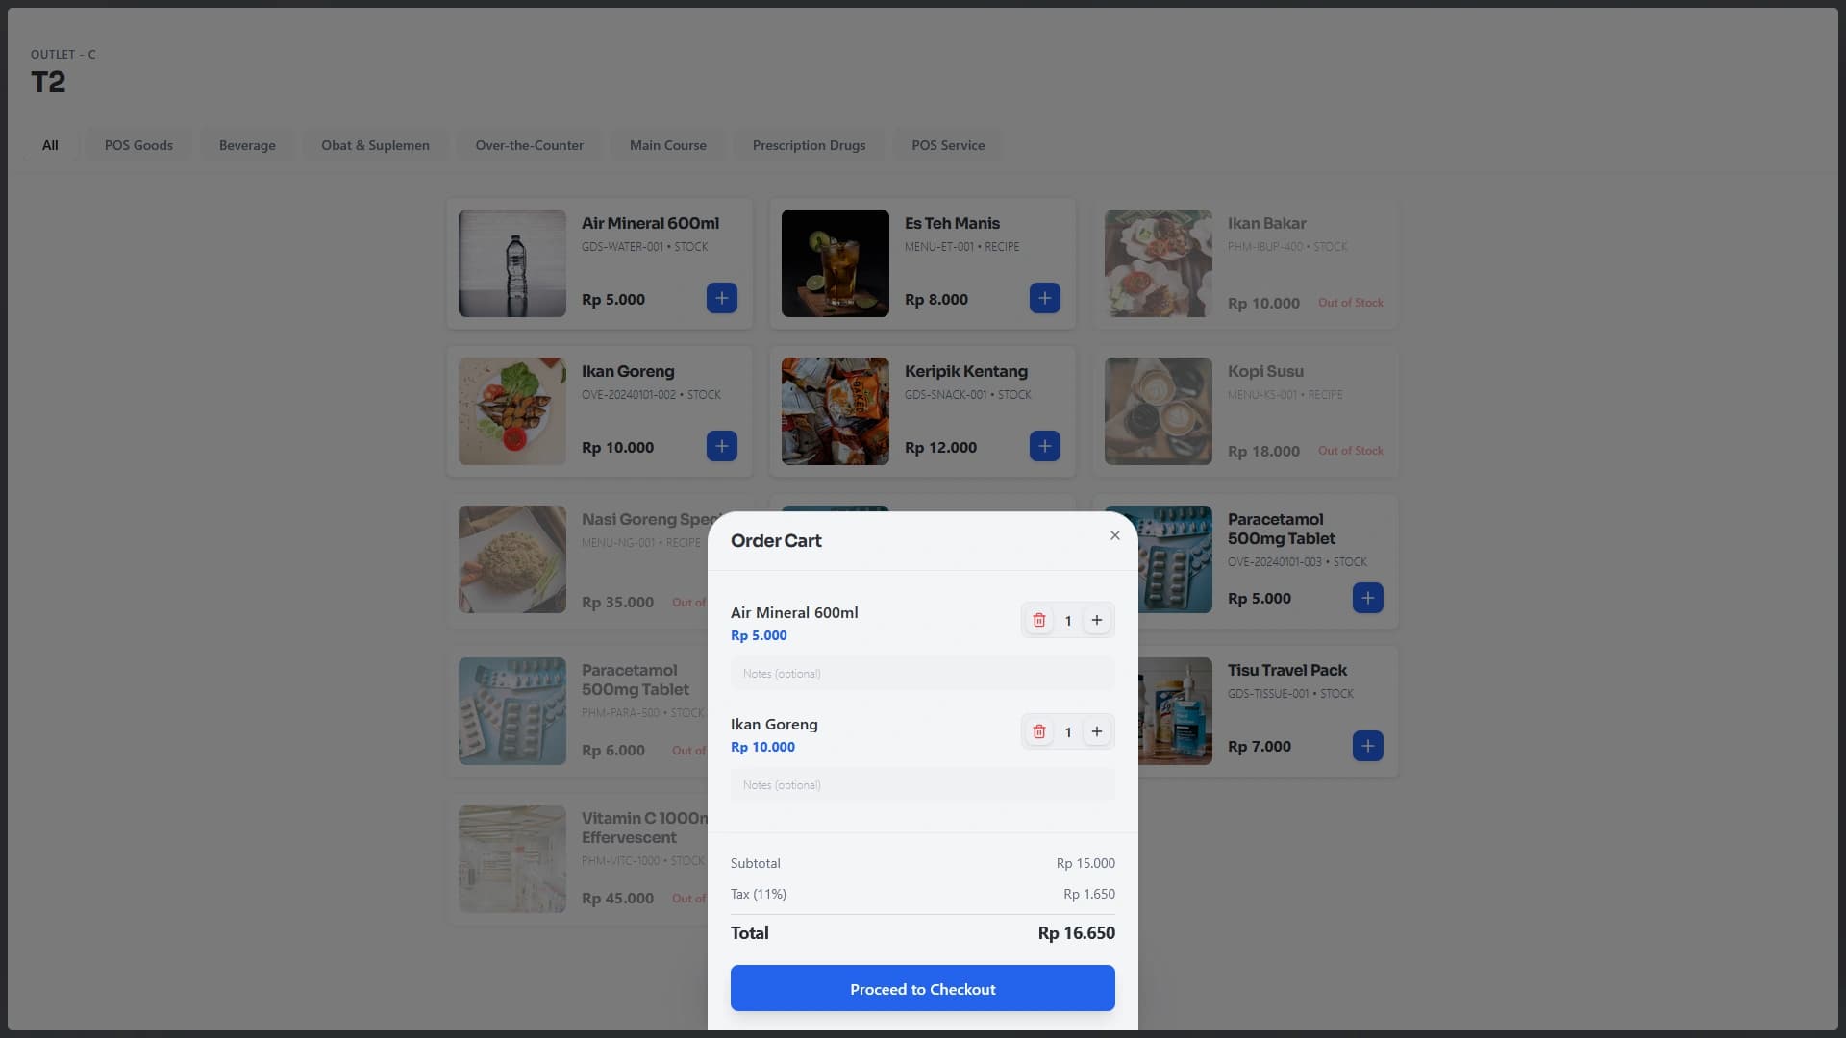Open Es Teh Manis product image
This screenshot has height=1038, width=1846.
pyautogui.click(x=836, y=263)
